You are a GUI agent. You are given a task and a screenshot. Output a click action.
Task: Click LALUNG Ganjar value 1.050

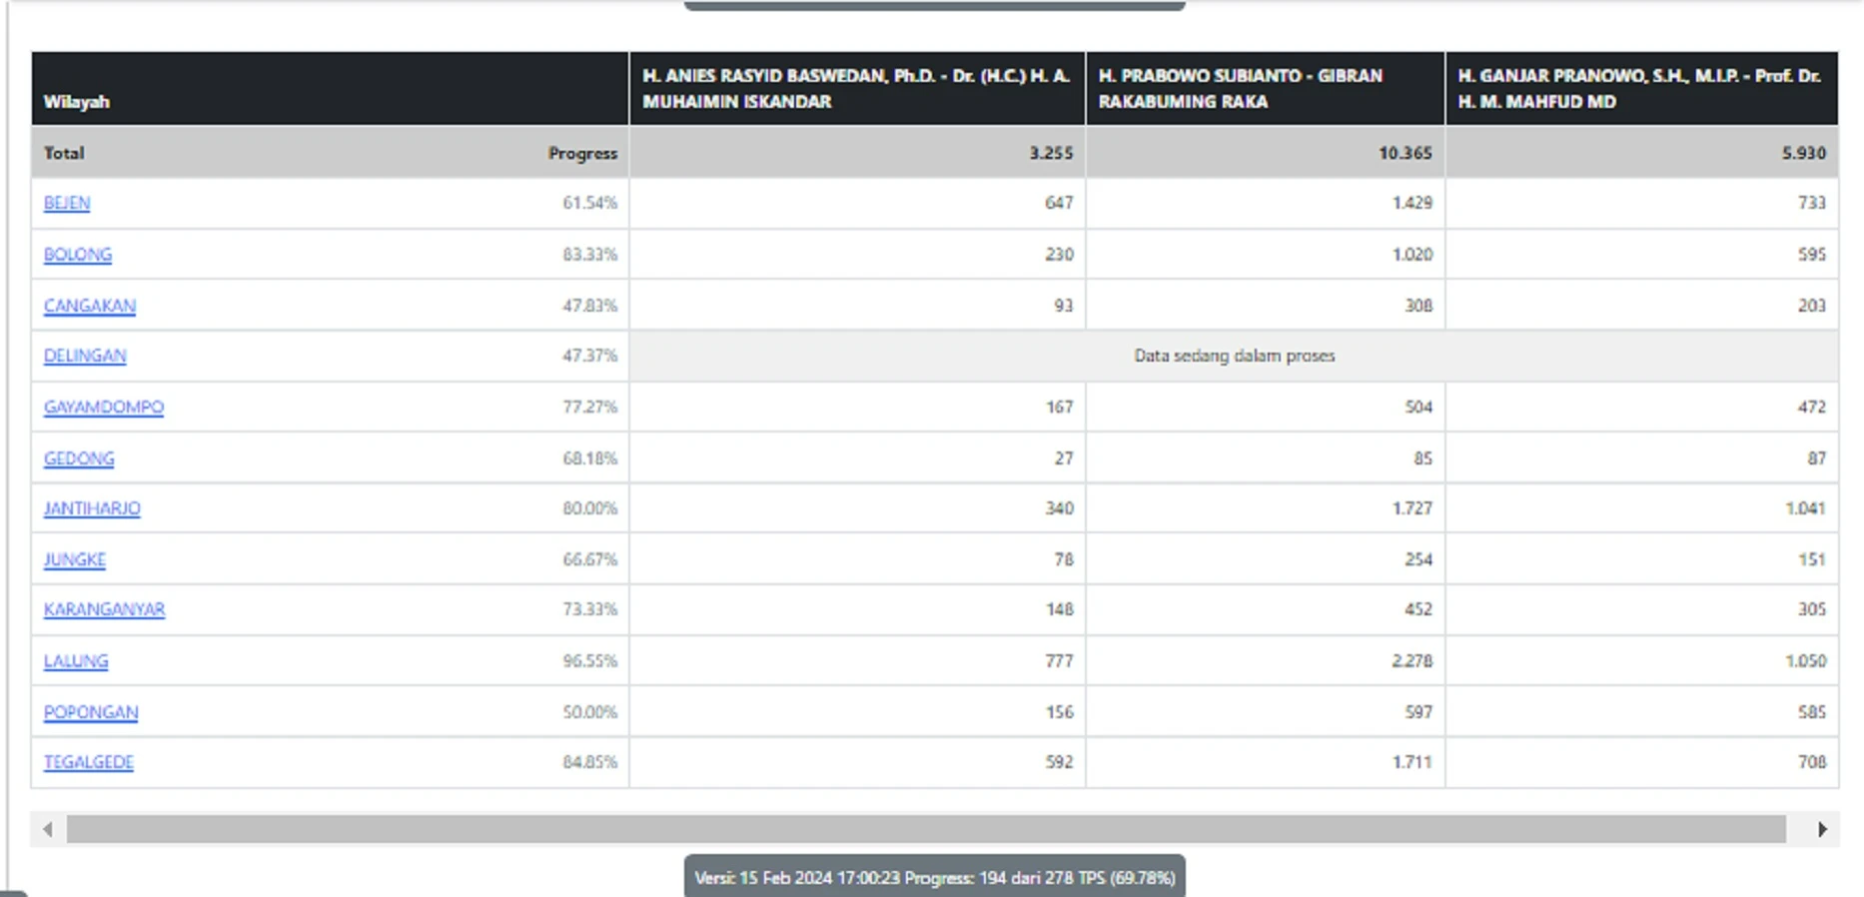click(1805, 661)
